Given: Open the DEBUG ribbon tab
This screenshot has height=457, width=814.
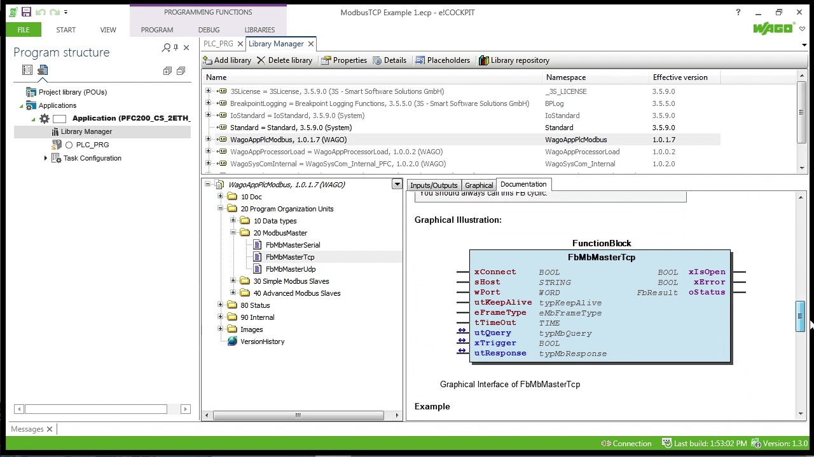Looking at the screenshot, I should (209, 30).
